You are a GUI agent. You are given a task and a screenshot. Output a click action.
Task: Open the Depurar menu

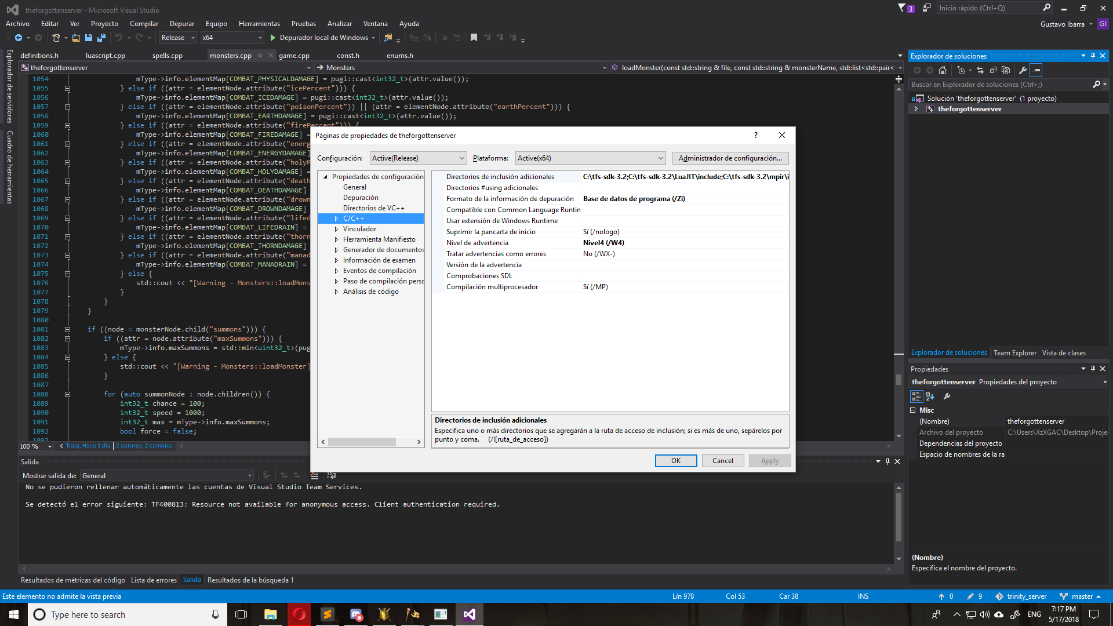pyautogui.click(x=182, y=24)
